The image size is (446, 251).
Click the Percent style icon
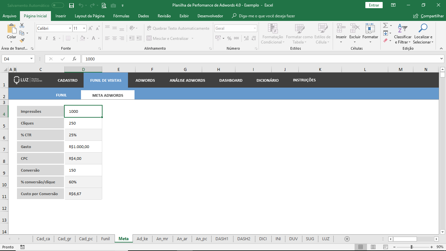[x=229, y=38]
